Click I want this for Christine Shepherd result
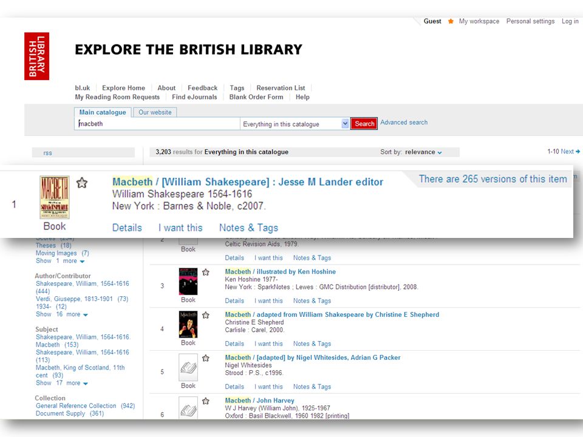This screenshot has height=437, width=583. pos(269,344)
